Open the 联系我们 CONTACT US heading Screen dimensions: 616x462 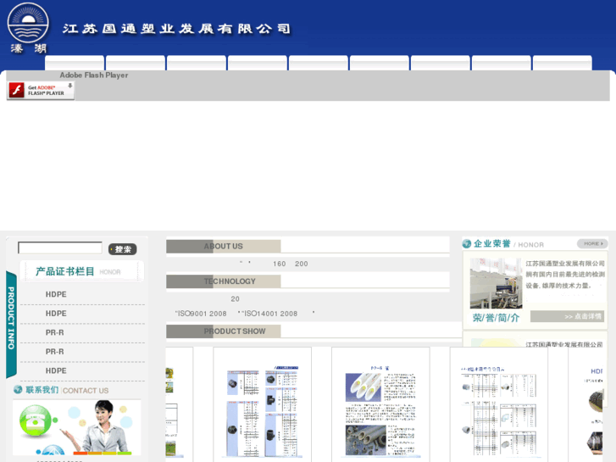[x=67, y=390]
